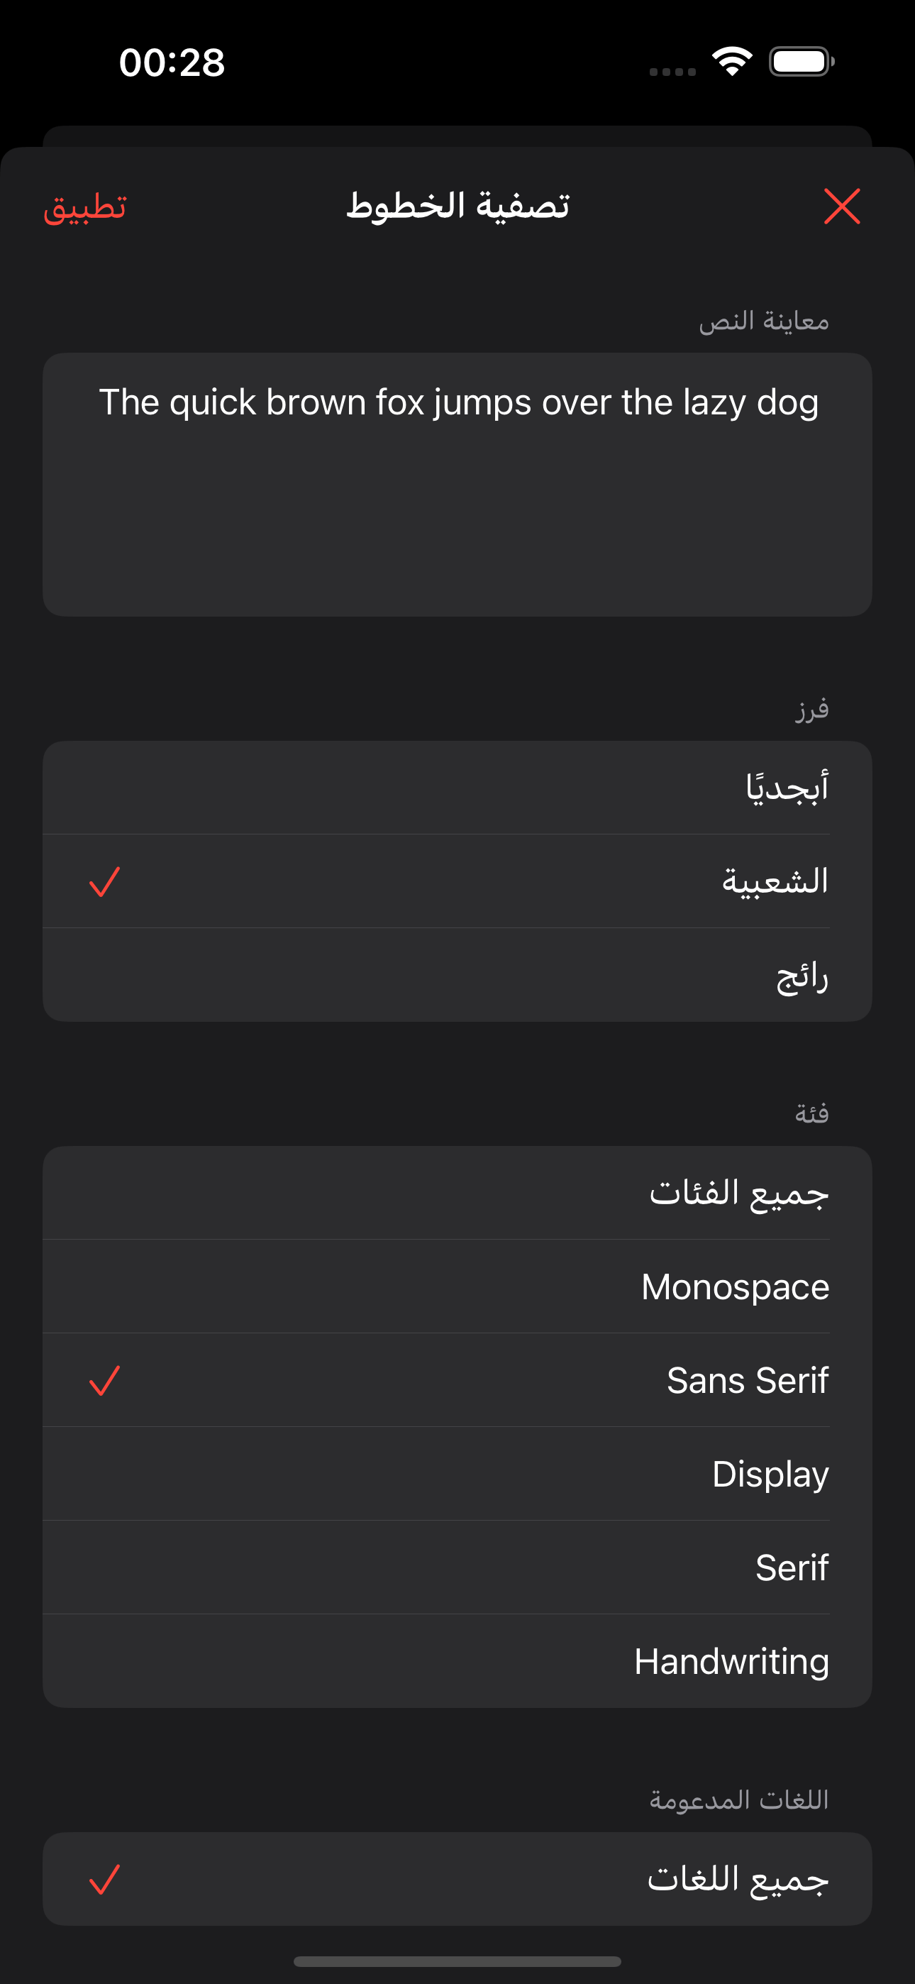This screenshot has width=915, height=1984.
Task: Tap the Wi-Fi status icon
Action: coord(732,62)
